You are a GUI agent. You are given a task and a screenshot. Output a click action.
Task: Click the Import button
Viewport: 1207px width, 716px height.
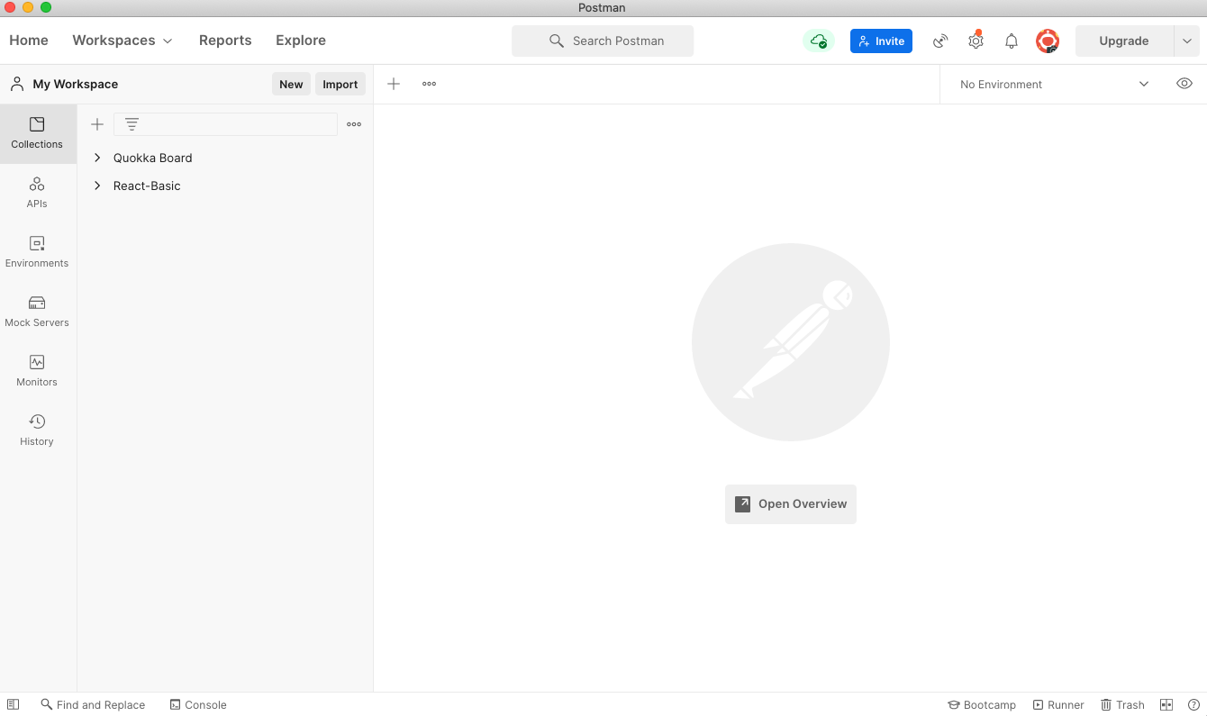click(340, 84)
